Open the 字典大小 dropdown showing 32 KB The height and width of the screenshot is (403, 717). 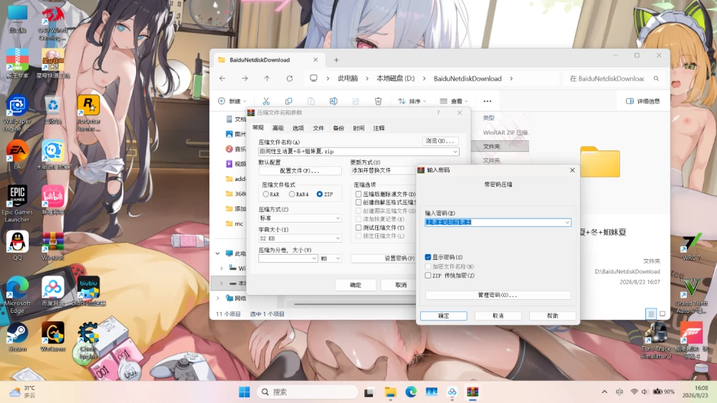click(x=300, y=238)
